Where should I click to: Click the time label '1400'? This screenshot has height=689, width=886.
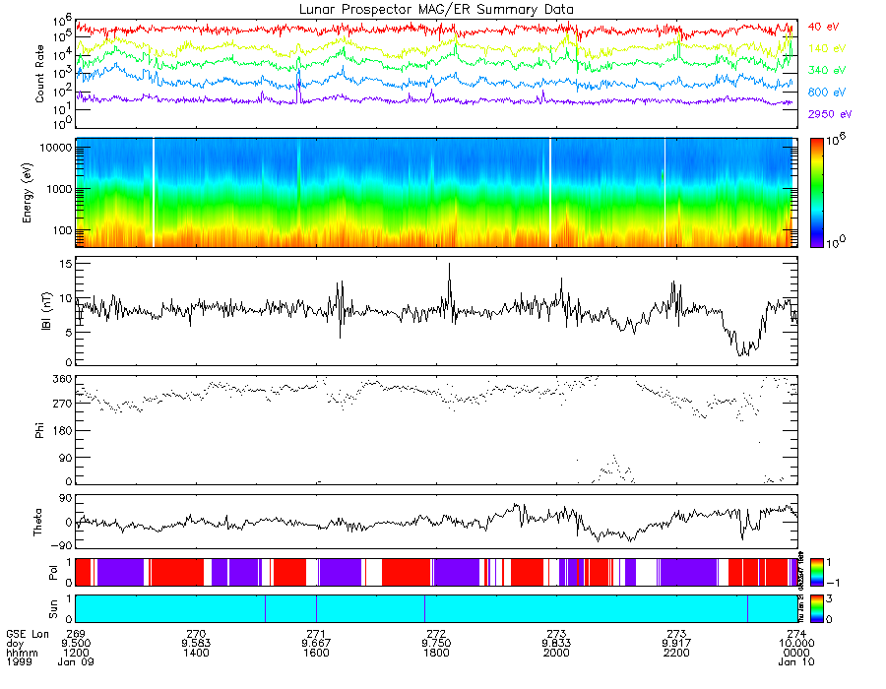196,653
